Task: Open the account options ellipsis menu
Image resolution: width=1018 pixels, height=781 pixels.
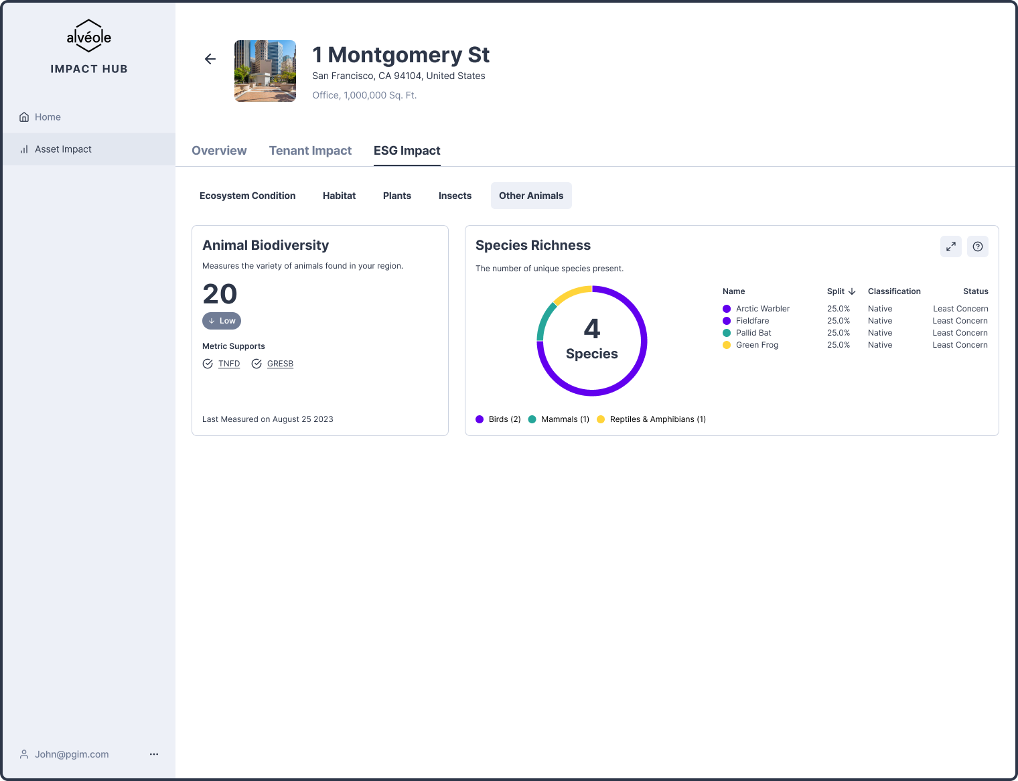Action: (153, 754)
